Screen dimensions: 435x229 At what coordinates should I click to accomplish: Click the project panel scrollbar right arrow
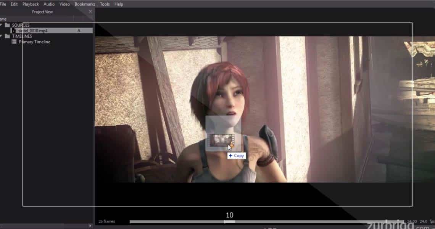90,226
